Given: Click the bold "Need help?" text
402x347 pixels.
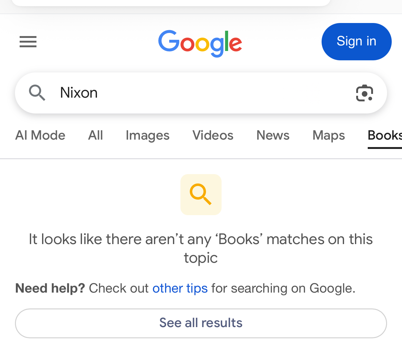Looking at the screenshot, I should tap(50, 288).
